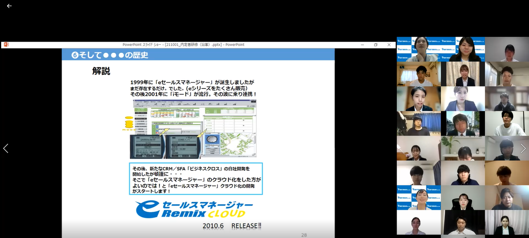Image resolution: width=529 pixels, height=238 pixels.
Task: Select the '解説' heading on the slide
Action: [101, 71]
